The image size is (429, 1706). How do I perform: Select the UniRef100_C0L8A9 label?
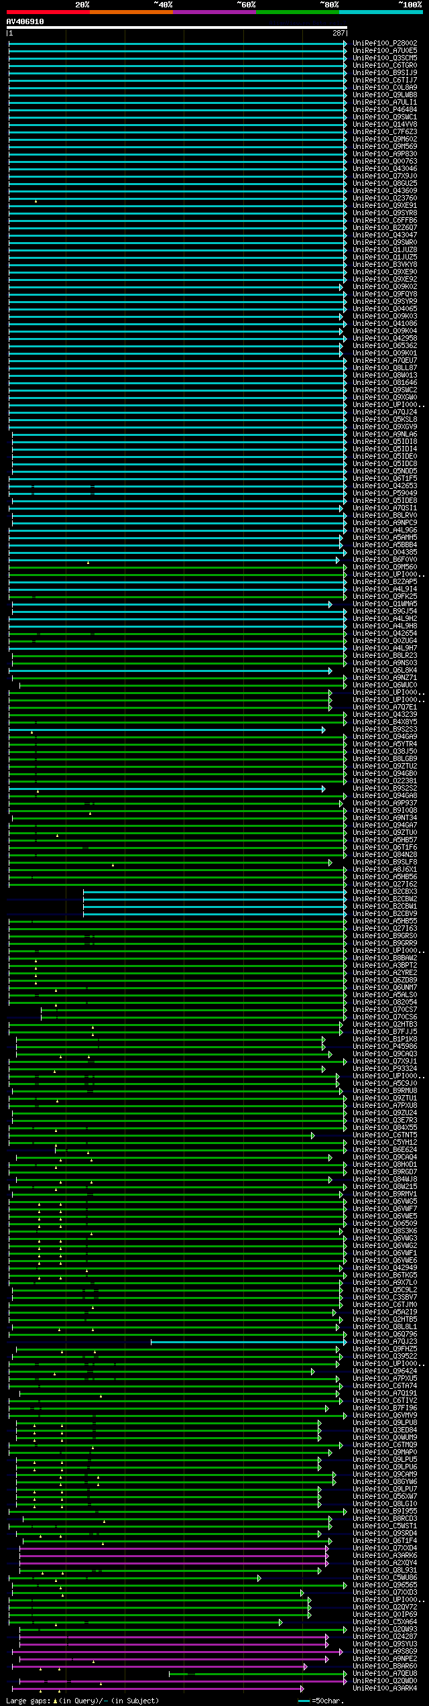(x=385, y=88)
